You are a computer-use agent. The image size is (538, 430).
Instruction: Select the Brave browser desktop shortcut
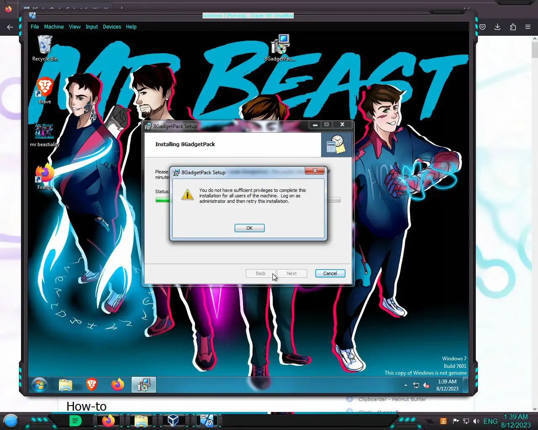click(x=45, y=91)
